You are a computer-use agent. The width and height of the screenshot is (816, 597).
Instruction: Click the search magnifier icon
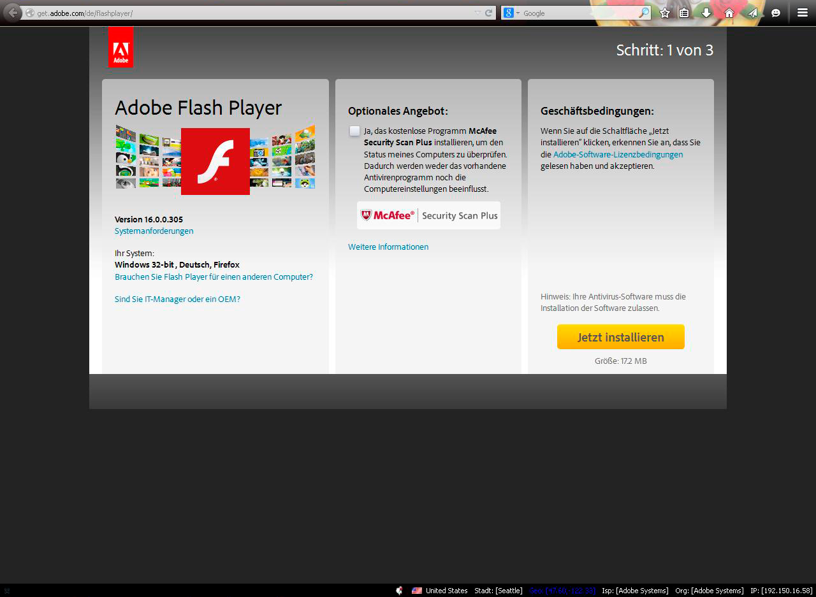(x=644, y=13)
